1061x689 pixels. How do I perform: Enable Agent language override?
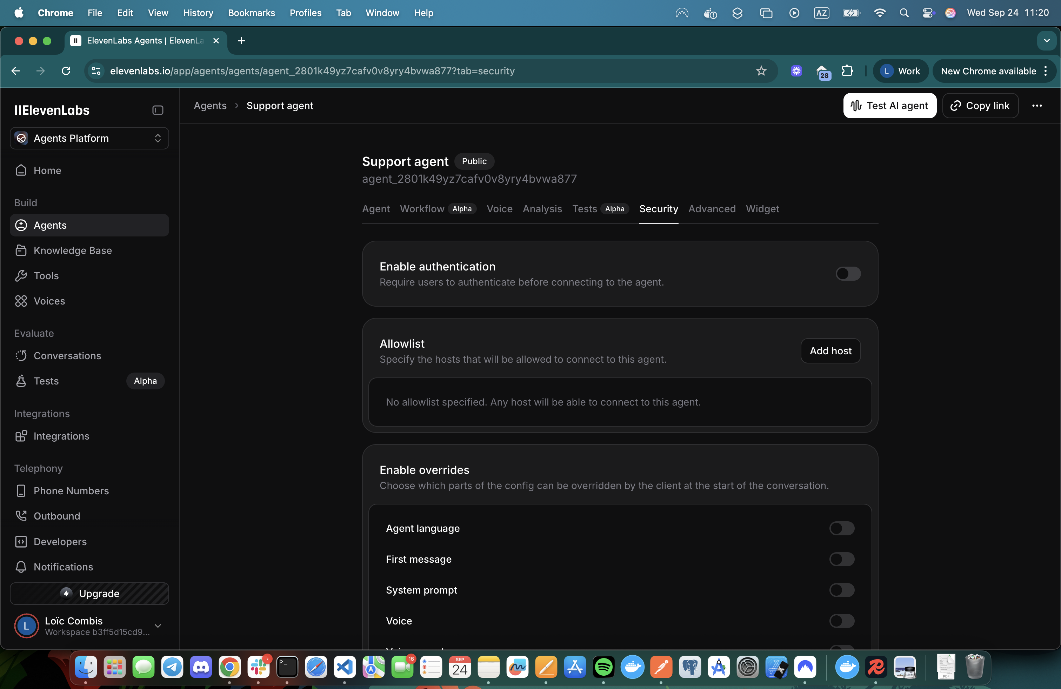tap(841, 529)
